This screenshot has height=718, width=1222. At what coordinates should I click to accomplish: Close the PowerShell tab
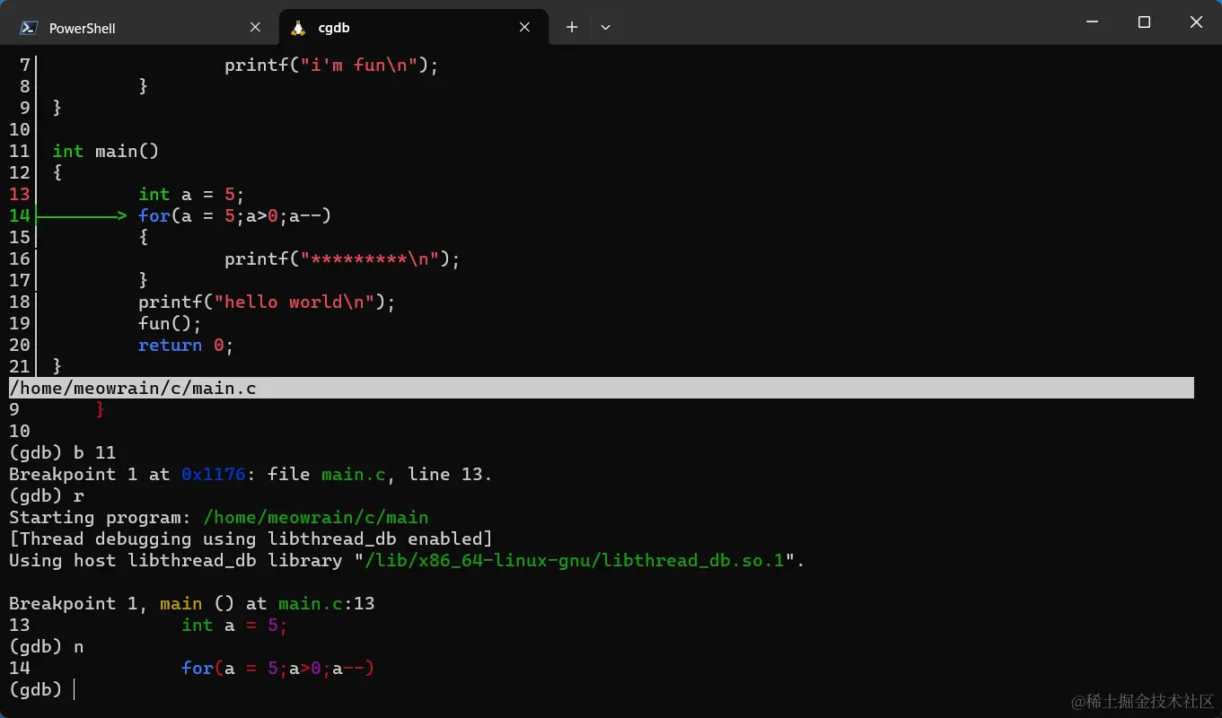click(x=255, y=27)
